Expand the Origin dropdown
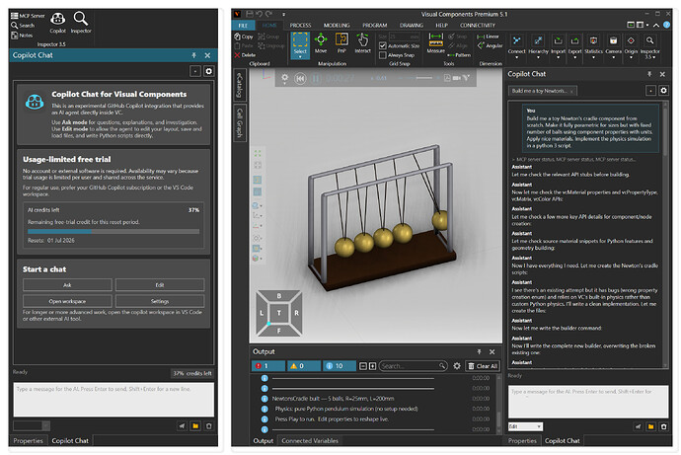Screen dimensions: 681x455 click(x=631, y=57)
